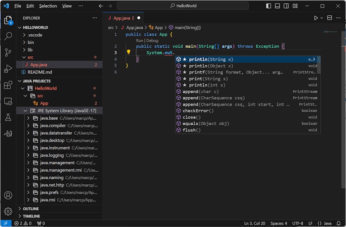Open the Extensions view icon
This screenshot has height=227, width=346.
8,85
